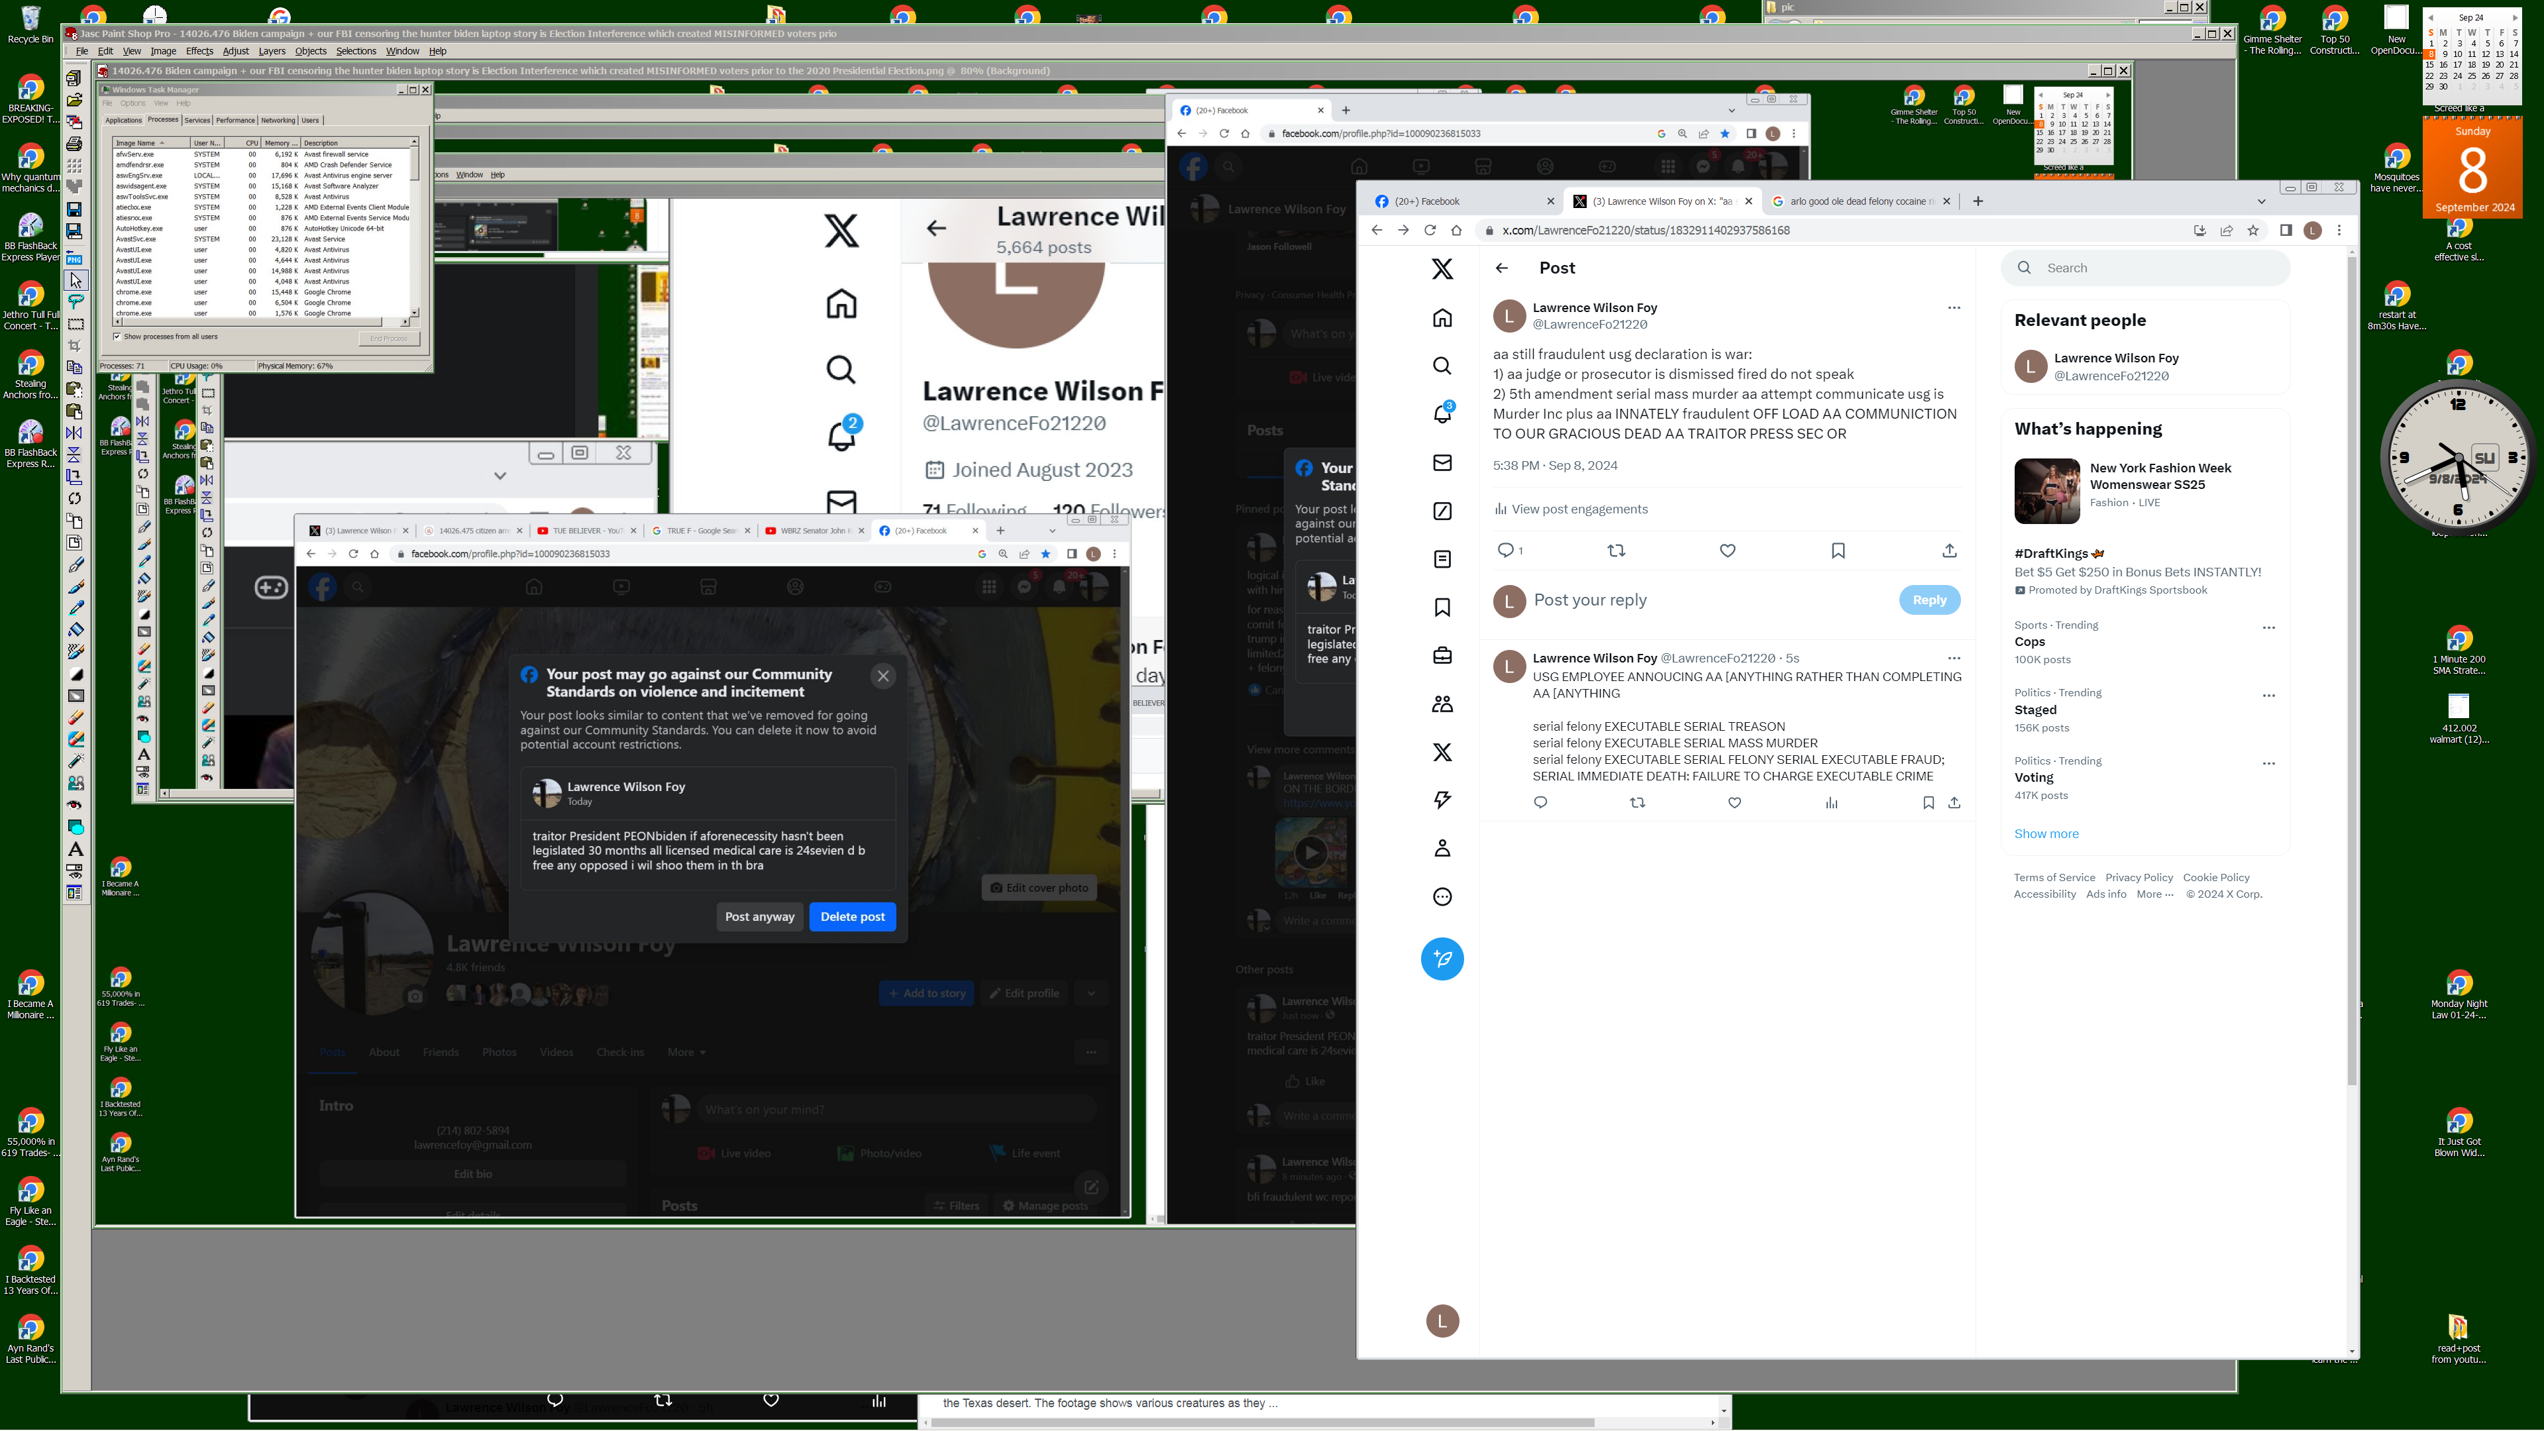Open the Effects menu in Paint Shop Pro
This screenshot has width=2544, height=1431.
click(x=199, y=52)
